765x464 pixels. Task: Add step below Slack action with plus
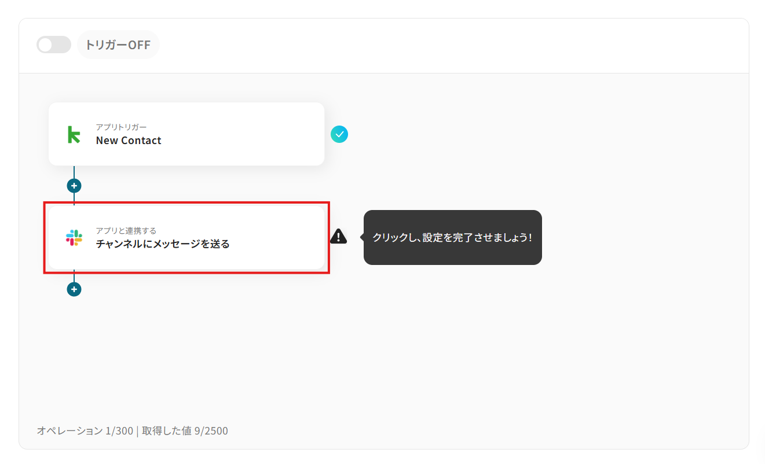pos(74,289)
